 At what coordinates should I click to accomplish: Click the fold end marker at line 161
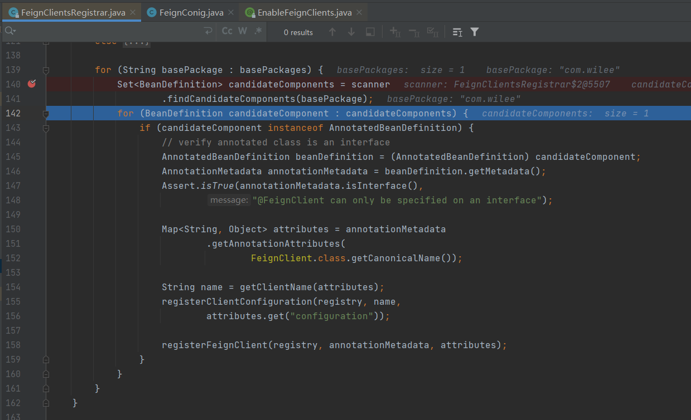click(46, 389)
